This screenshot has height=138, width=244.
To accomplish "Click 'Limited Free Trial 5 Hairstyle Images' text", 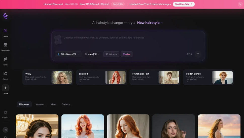I will point(150,4).
